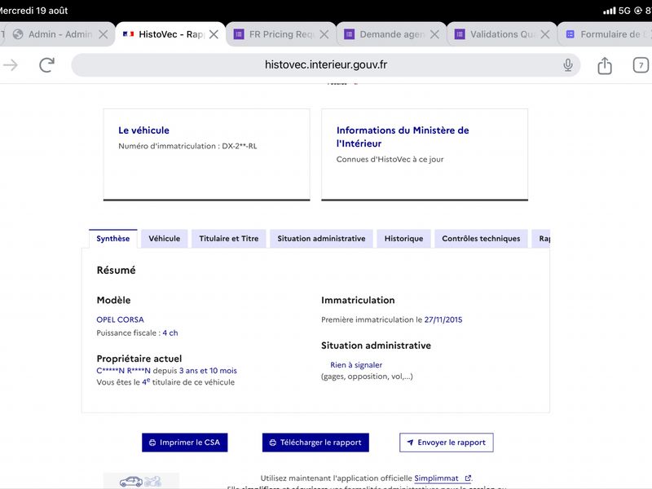
Task: Open the Historique tab
Action: [403, 239]
